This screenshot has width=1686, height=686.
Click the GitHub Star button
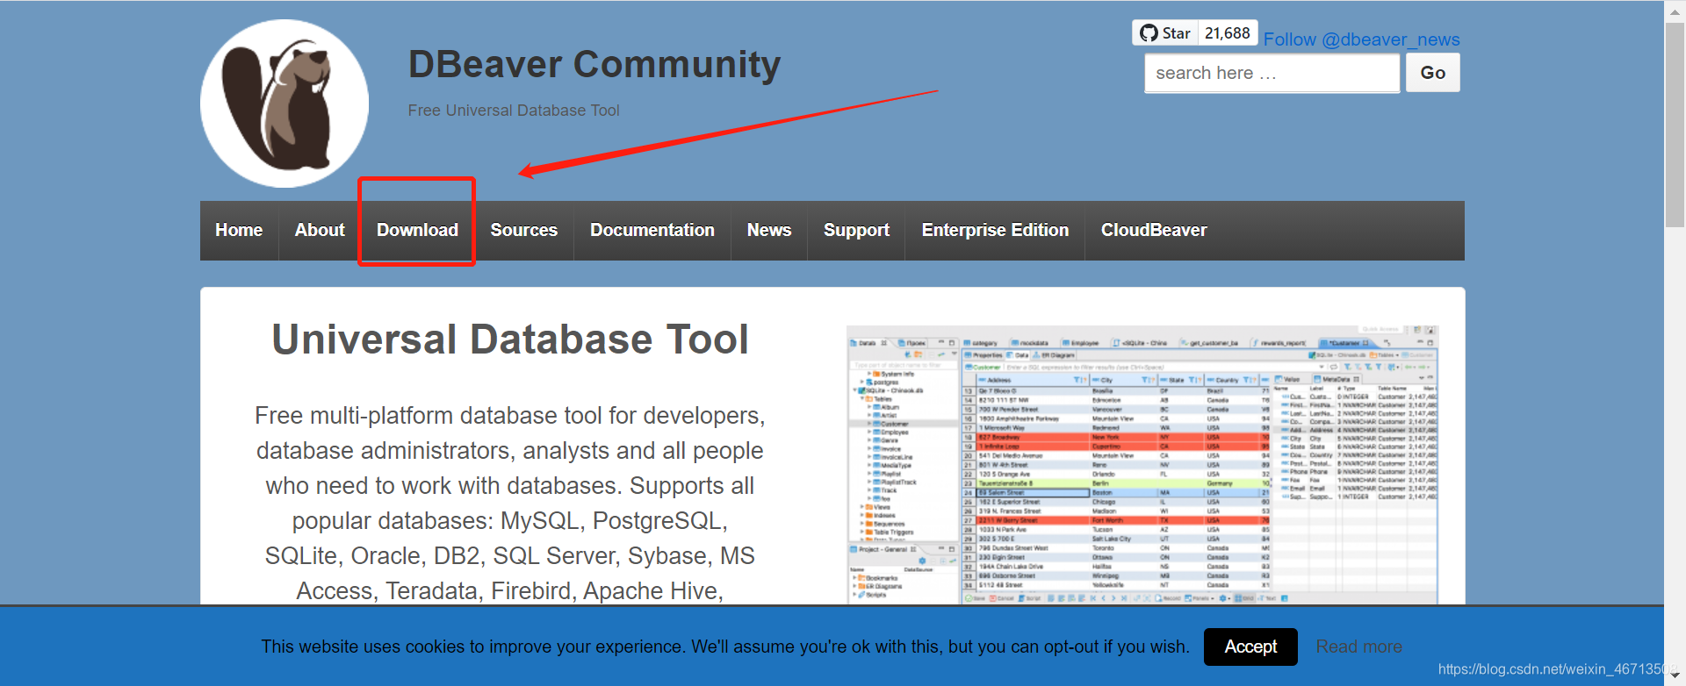coord(1165,33)
